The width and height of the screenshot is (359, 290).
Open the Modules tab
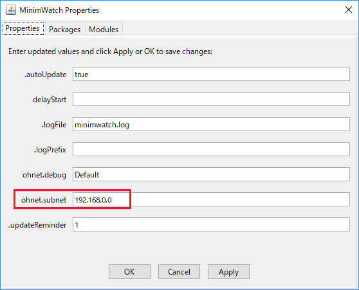[x=104, y=29]
